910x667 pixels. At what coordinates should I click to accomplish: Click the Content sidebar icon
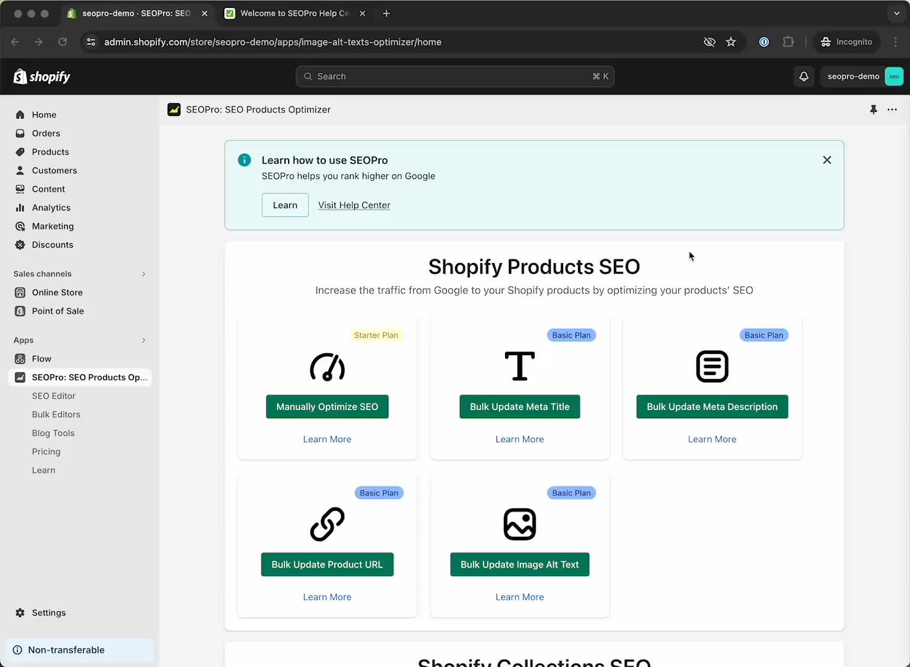[20, 189]
